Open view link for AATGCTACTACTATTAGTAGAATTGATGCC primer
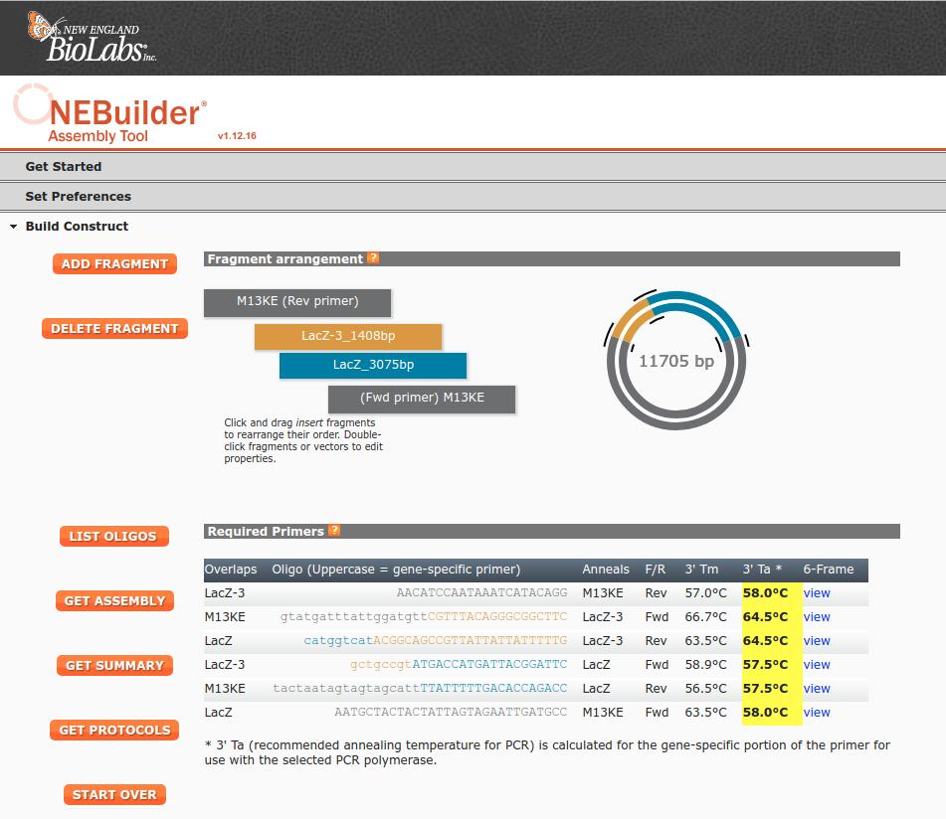This screenshot has width=946, height=819. (x=817, y=712)
